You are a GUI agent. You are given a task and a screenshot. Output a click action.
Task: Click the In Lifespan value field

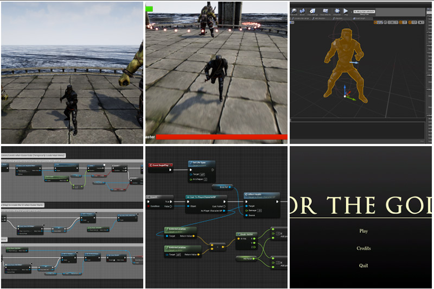(x=206, y=179)
